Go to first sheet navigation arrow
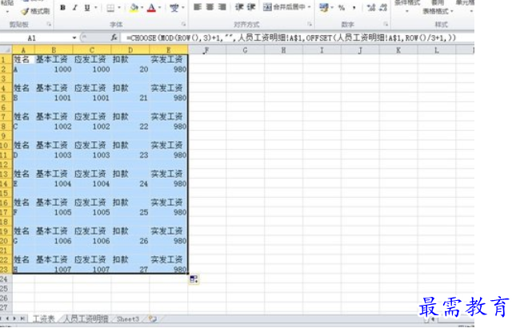This screenshot has width=516, height=332. (2, 318)
